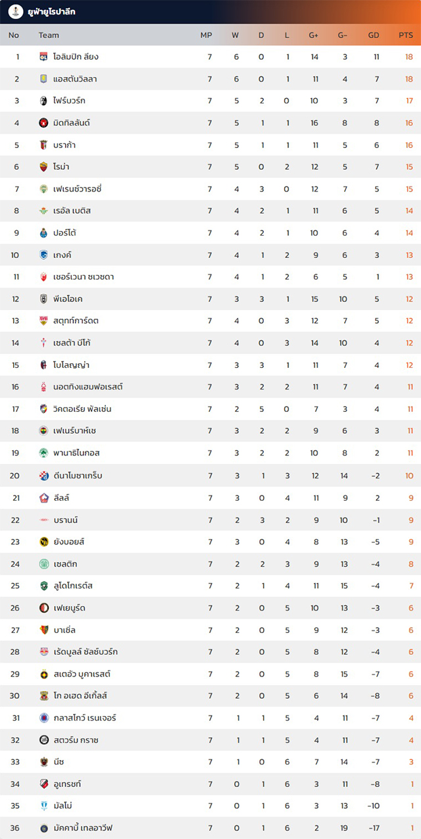
Task: Click the GD column header
Action: [374, 35]
